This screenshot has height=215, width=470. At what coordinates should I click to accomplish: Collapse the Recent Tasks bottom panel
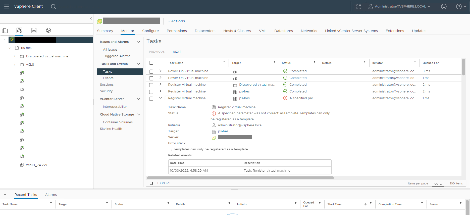pyautogui.click(x=5, y=194)
